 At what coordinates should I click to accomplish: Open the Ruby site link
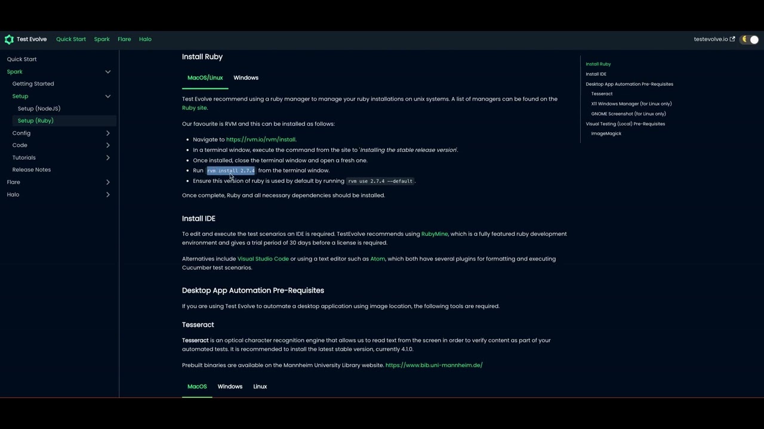[x=195, y=108]
